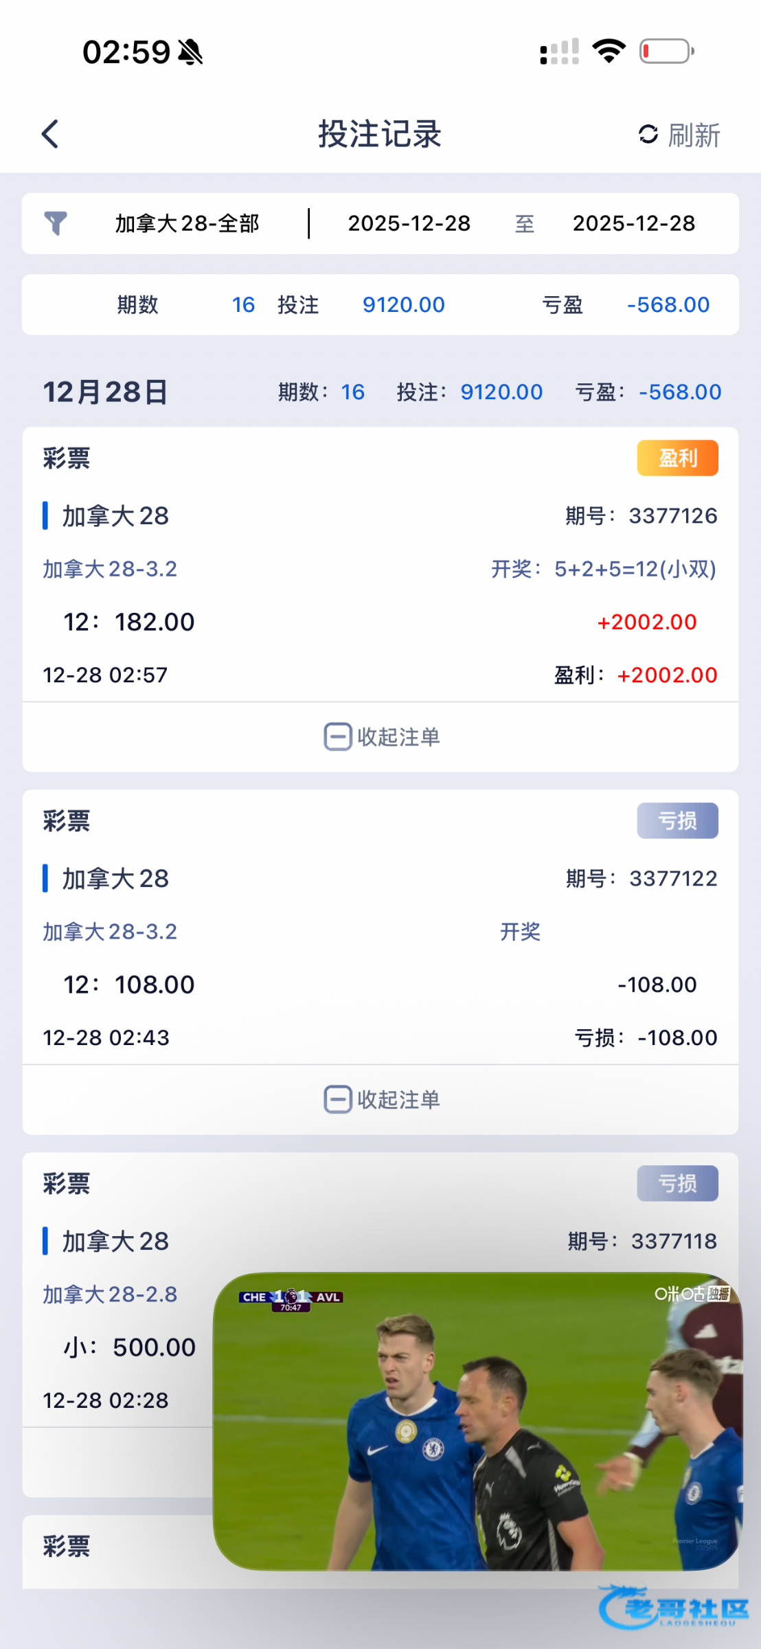
Task: Tap minus icon for ticket 3377126 collapse
Action: pos(337,737)
